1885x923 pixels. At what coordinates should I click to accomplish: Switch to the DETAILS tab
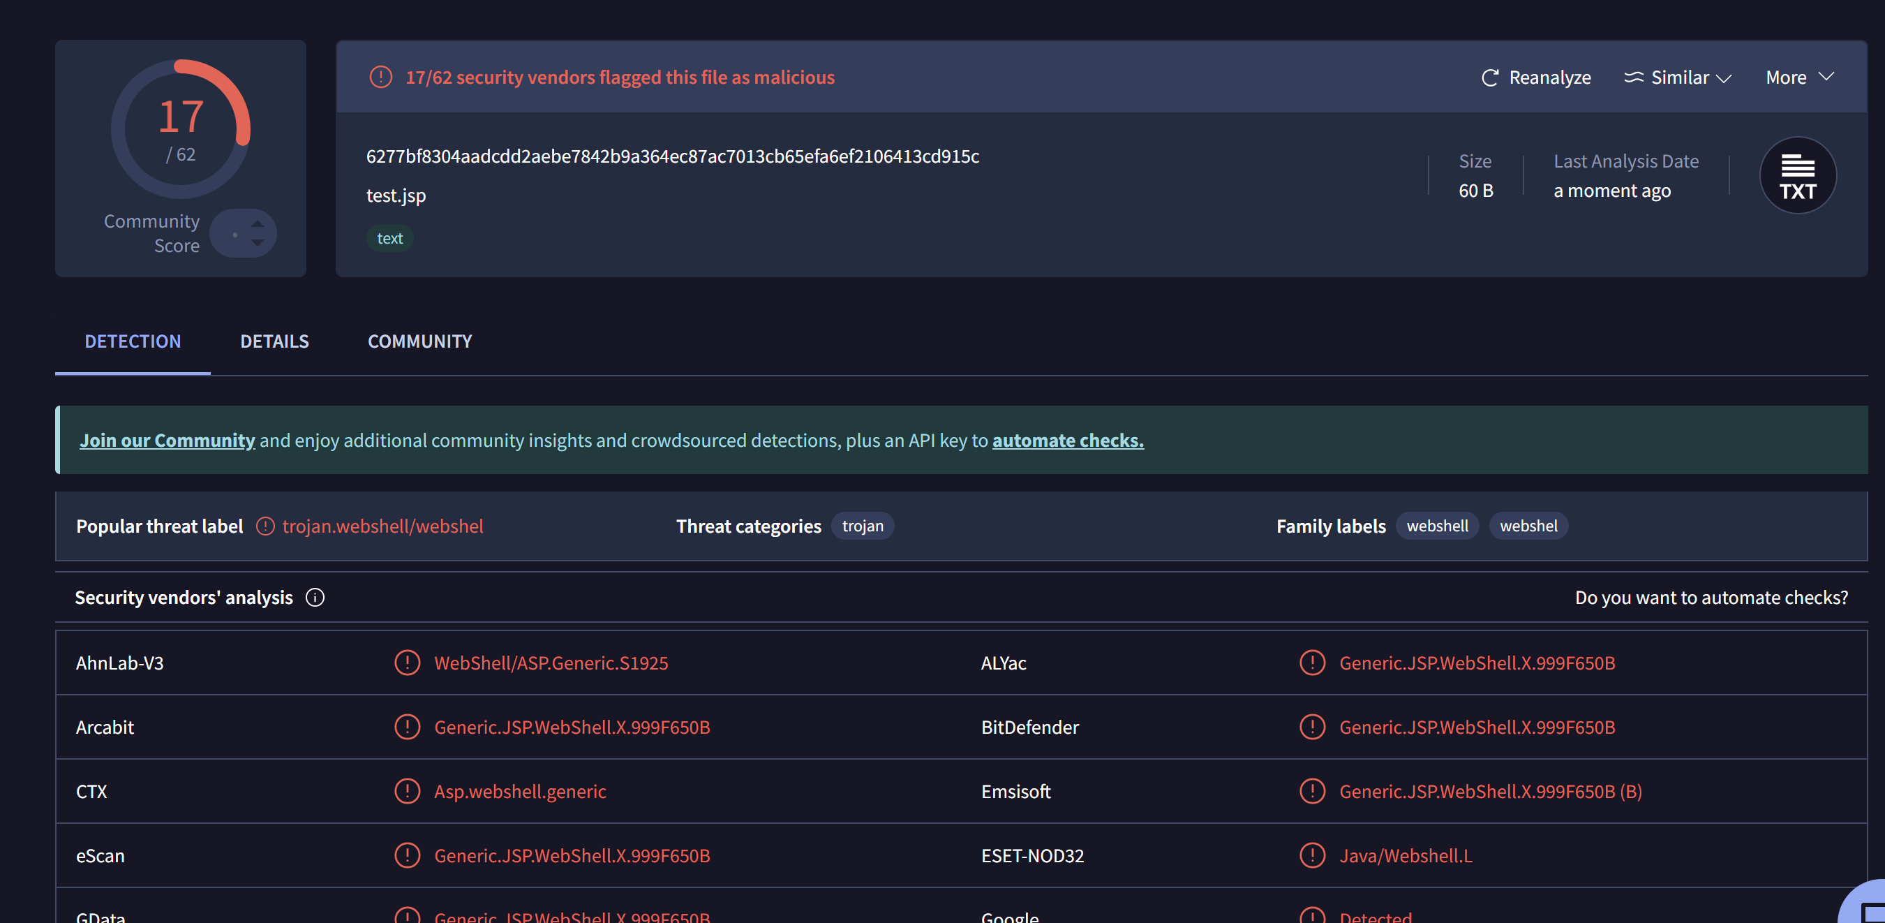click(x=274, y=342)
